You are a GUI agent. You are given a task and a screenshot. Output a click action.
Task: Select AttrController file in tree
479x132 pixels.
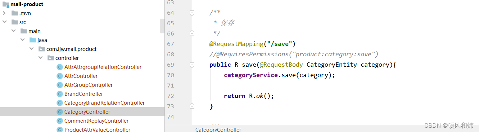point(81,76)
